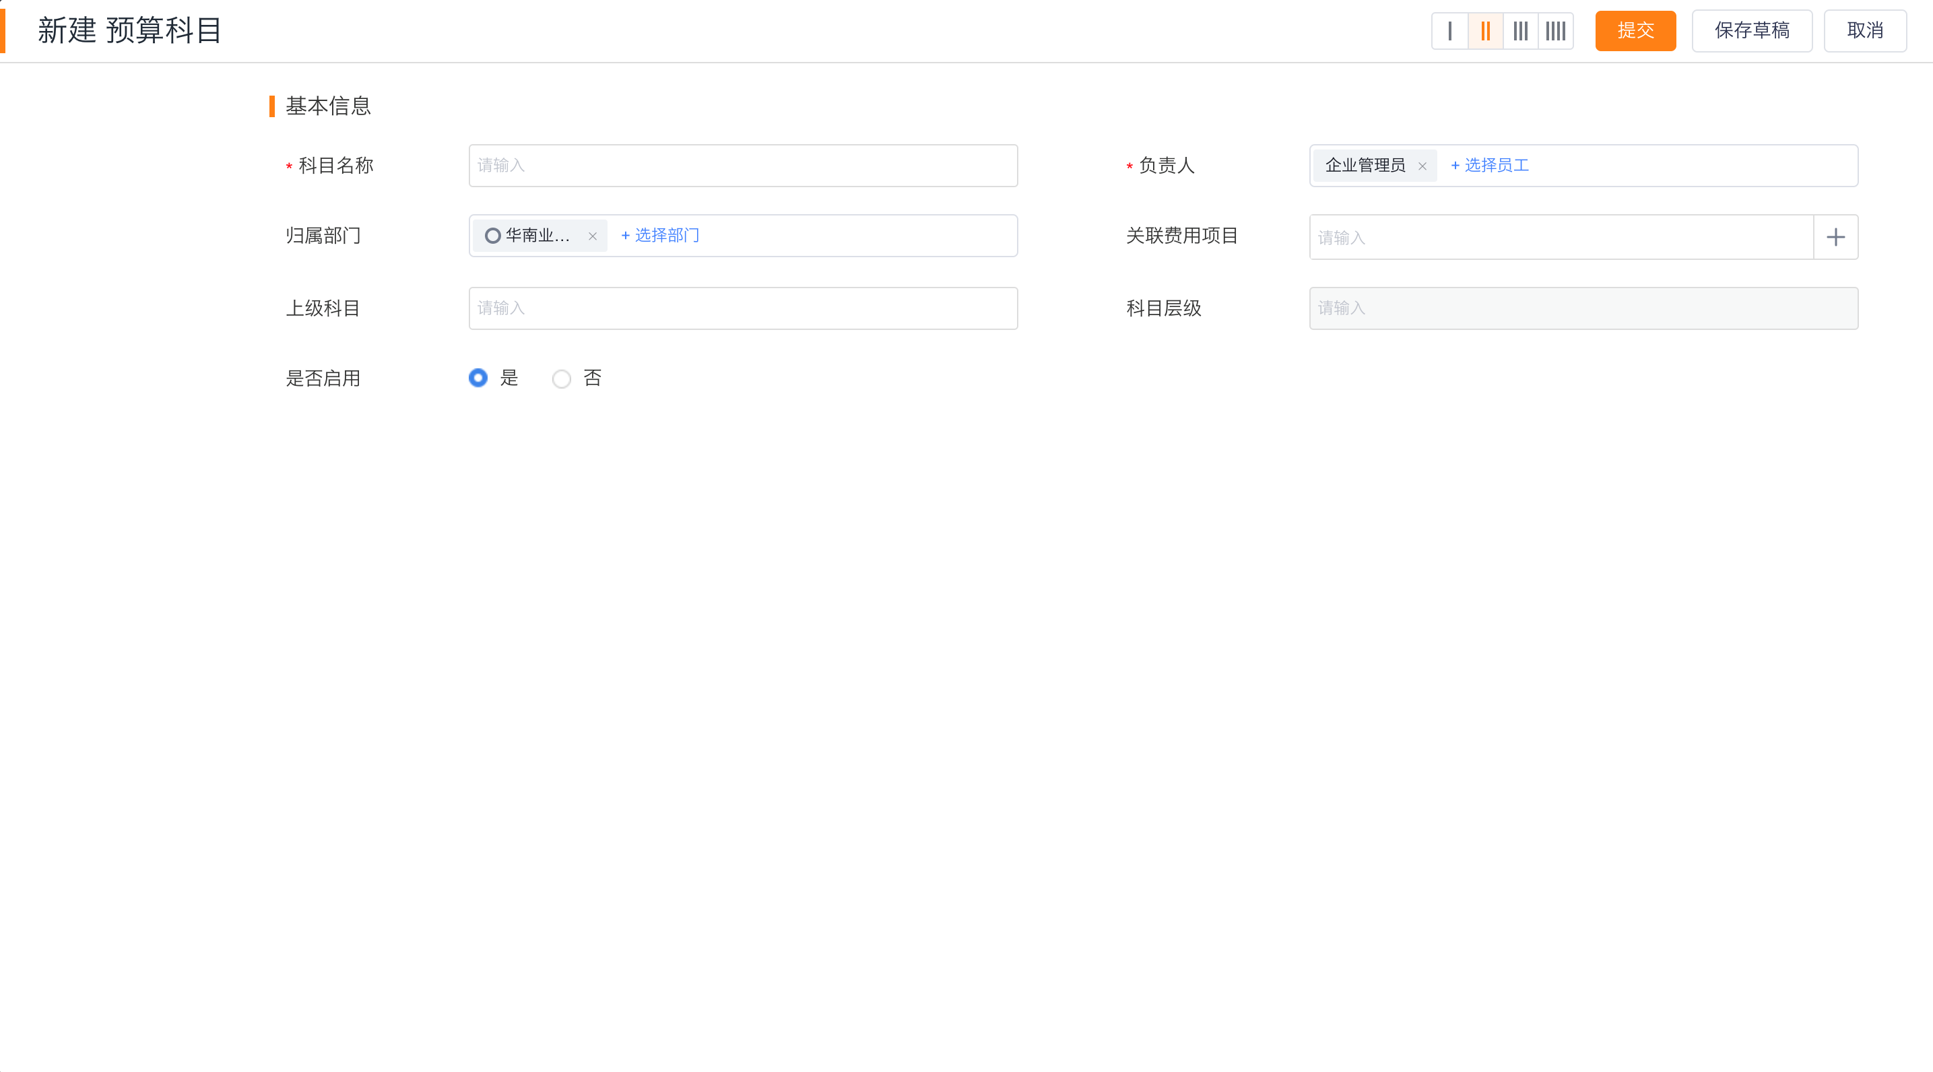
Task: Select the two-column layout icon
Action: [x=1485, y=31]
